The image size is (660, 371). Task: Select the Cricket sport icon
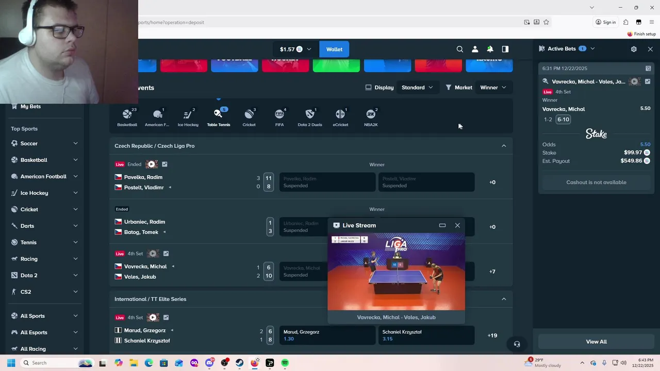click(x=249, y=117)
